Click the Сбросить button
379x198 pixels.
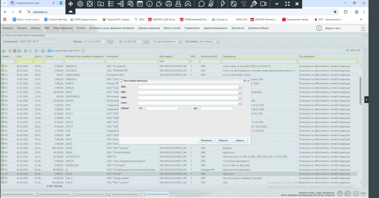click(223, 140)
